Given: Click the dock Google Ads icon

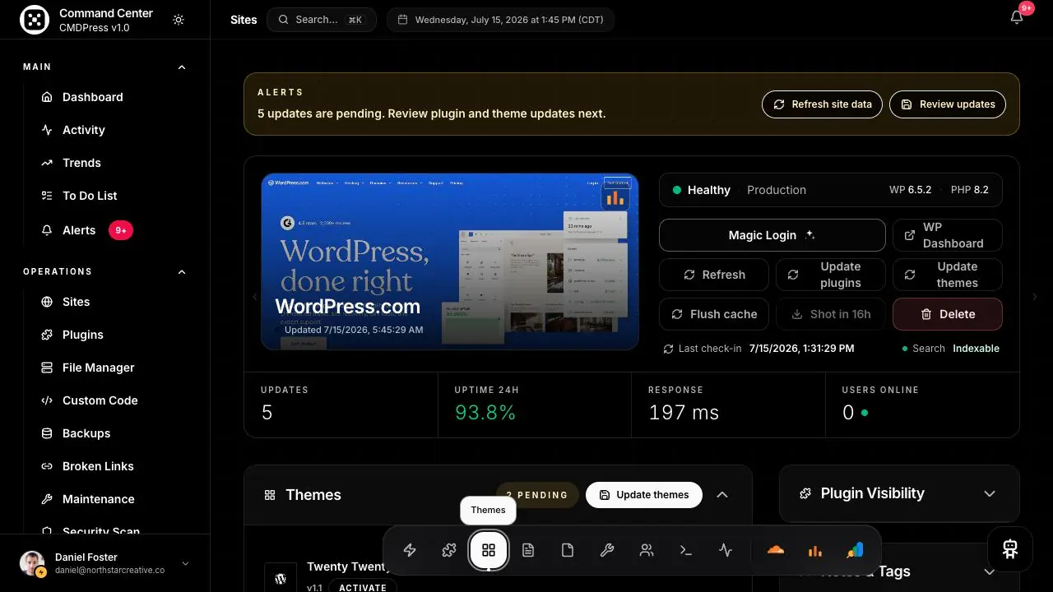Looking at the screenshot, I should coord(855,551).
